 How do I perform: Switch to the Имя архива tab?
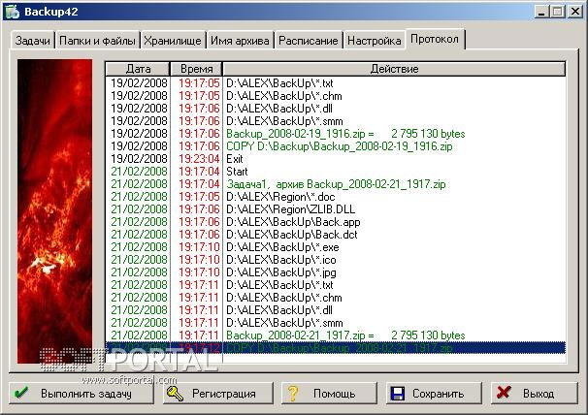[x=240, y=40]
